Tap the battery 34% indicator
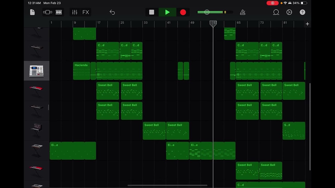This screenshot has width=335, height=188. 300,3
